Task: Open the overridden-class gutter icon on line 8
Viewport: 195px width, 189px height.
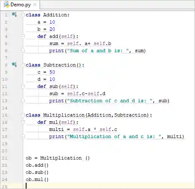Action: [14, 64]
